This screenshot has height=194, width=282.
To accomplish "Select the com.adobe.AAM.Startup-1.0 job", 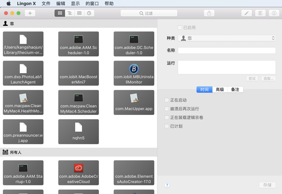I will tap(23, 173).
